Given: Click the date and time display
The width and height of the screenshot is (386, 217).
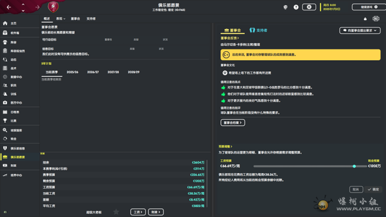Looking at the screenshot, I should click(331, 7).
